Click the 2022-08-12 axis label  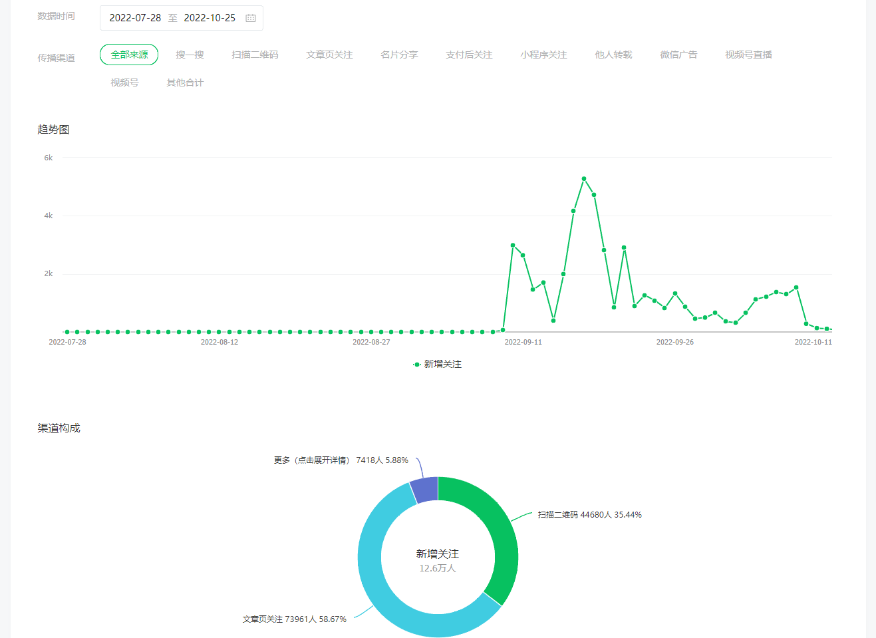pos(219,342)
